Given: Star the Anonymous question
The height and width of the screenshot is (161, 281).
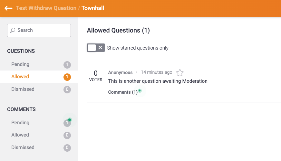Looking at the screenshot, I should point(180,72).
